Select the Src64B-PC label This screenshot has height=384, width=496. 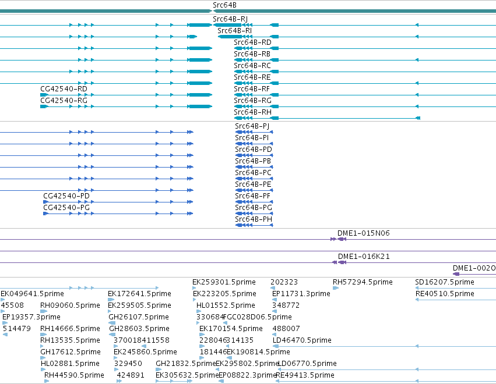click(253, 173)
